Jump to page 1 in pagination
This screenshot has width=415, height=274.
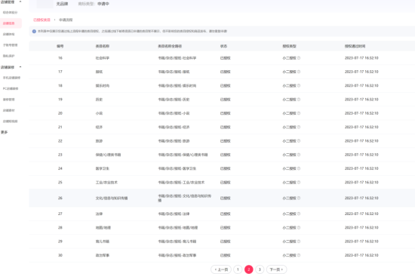coord(238,269)
